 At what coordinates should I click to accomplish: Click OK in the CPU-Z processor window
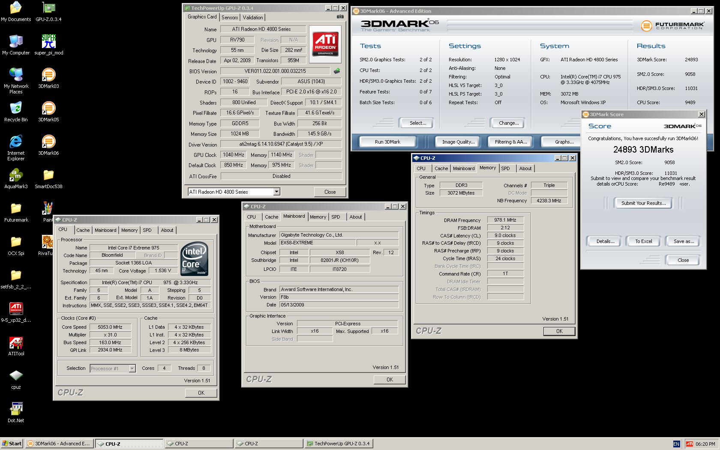point(201,393)
